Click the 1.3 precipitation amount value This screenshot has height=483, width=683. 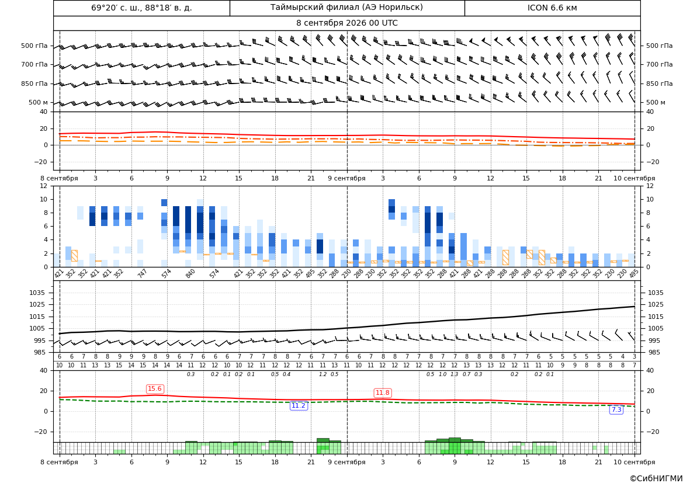click(x=455, y=374)
